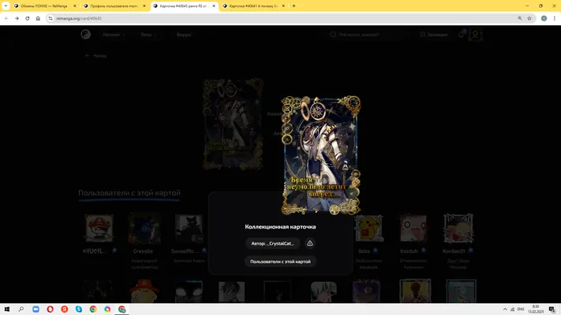561x315 pixels.
Task: Switch to 'Карточка #40641' tab
Action: coord(253,6)
